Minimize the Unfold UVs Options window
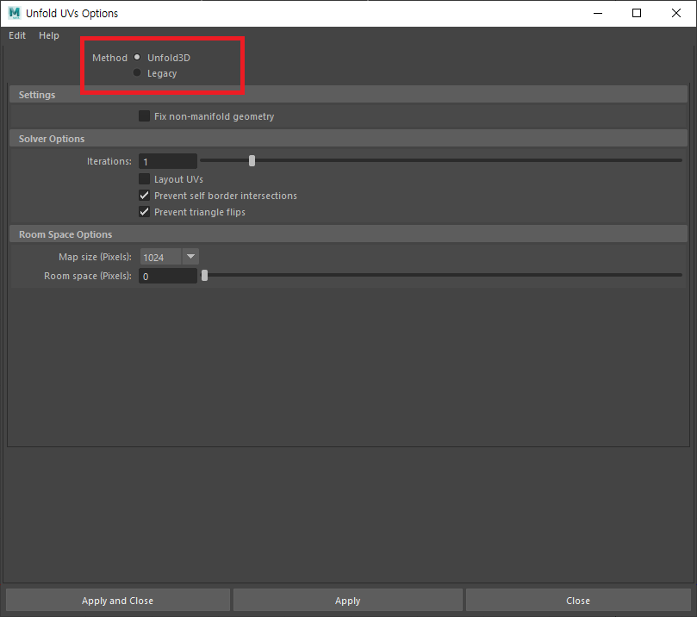697x617 pixels. [598, 13]
